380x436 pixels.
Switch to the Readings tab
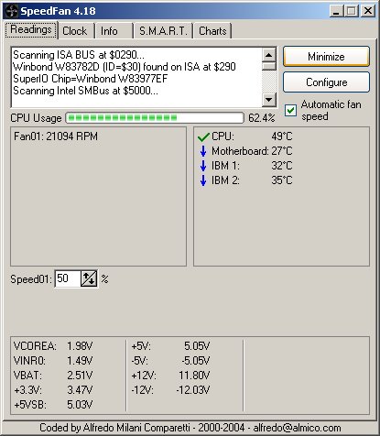tap(31, 30)
